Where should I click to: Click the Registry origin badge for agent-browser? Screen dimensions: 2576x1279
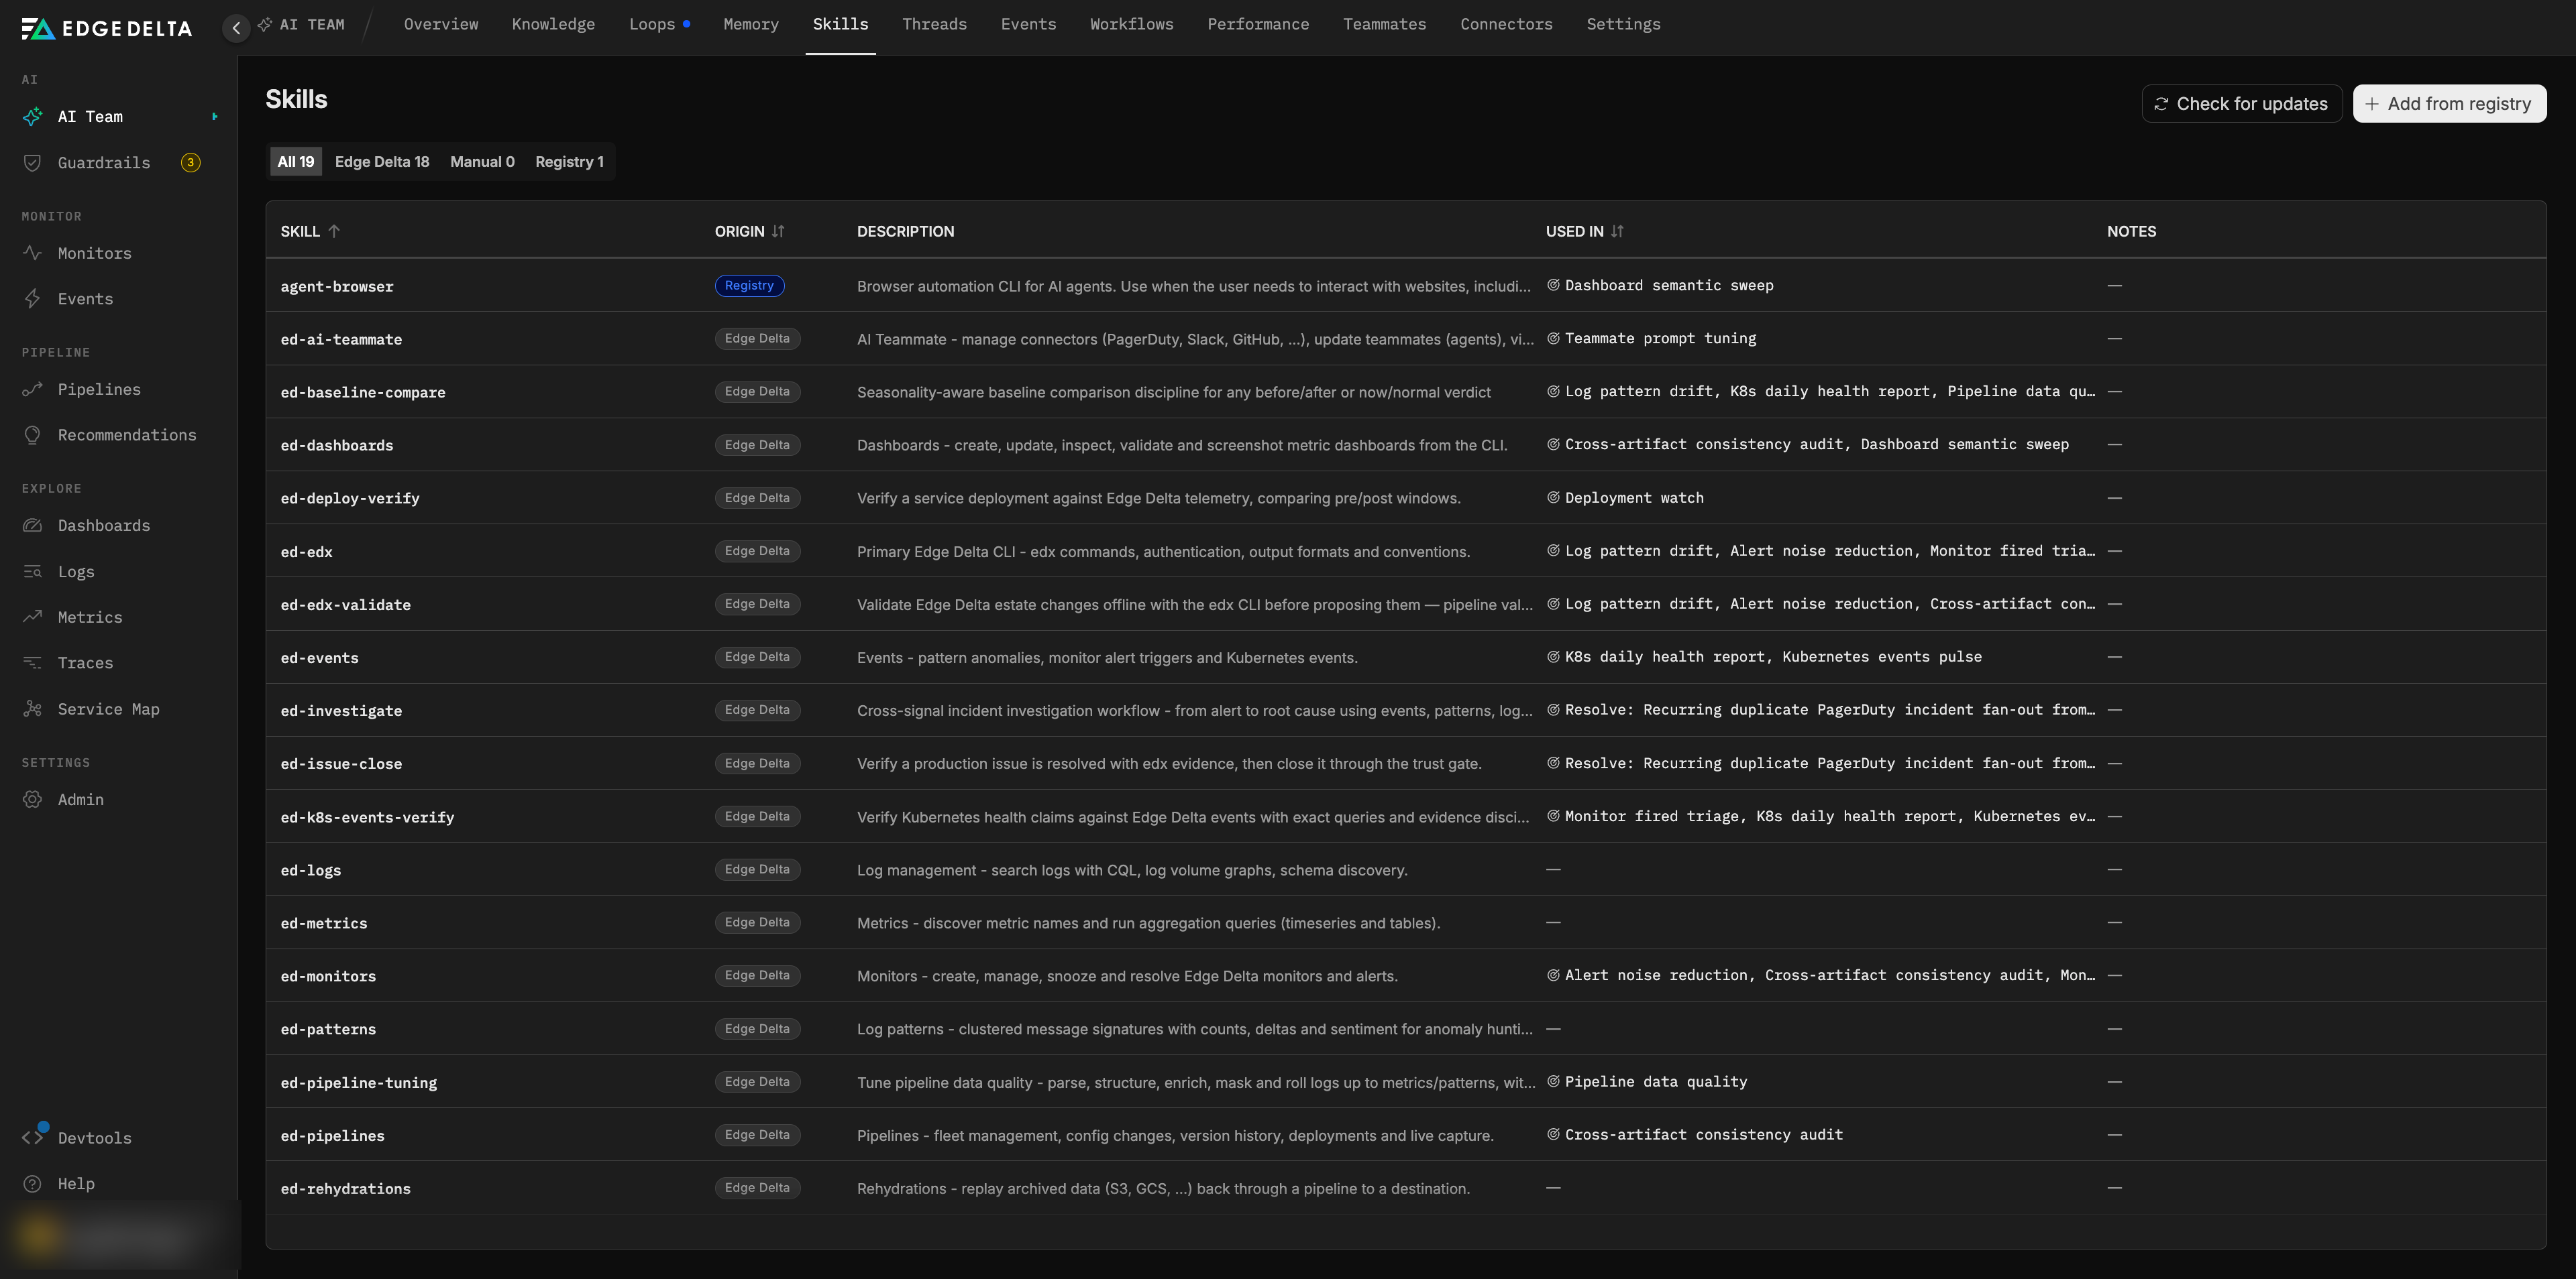749,286
